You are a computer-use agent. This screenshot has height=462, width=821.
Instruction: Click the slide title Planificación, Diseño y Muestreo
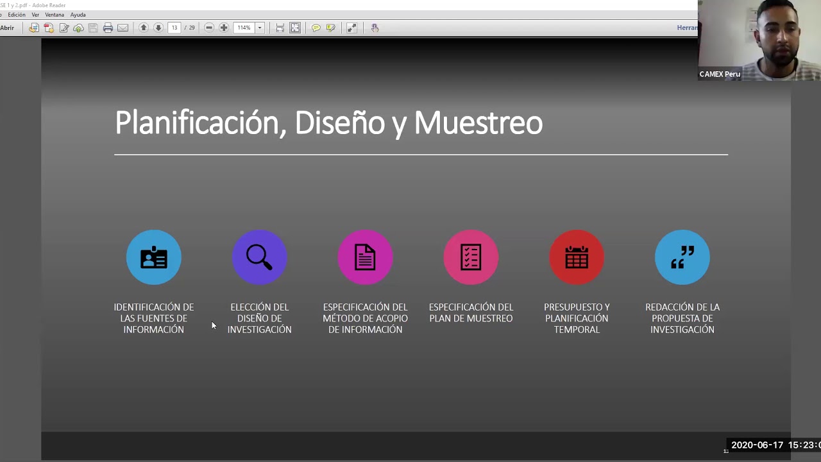click(328, 123)
